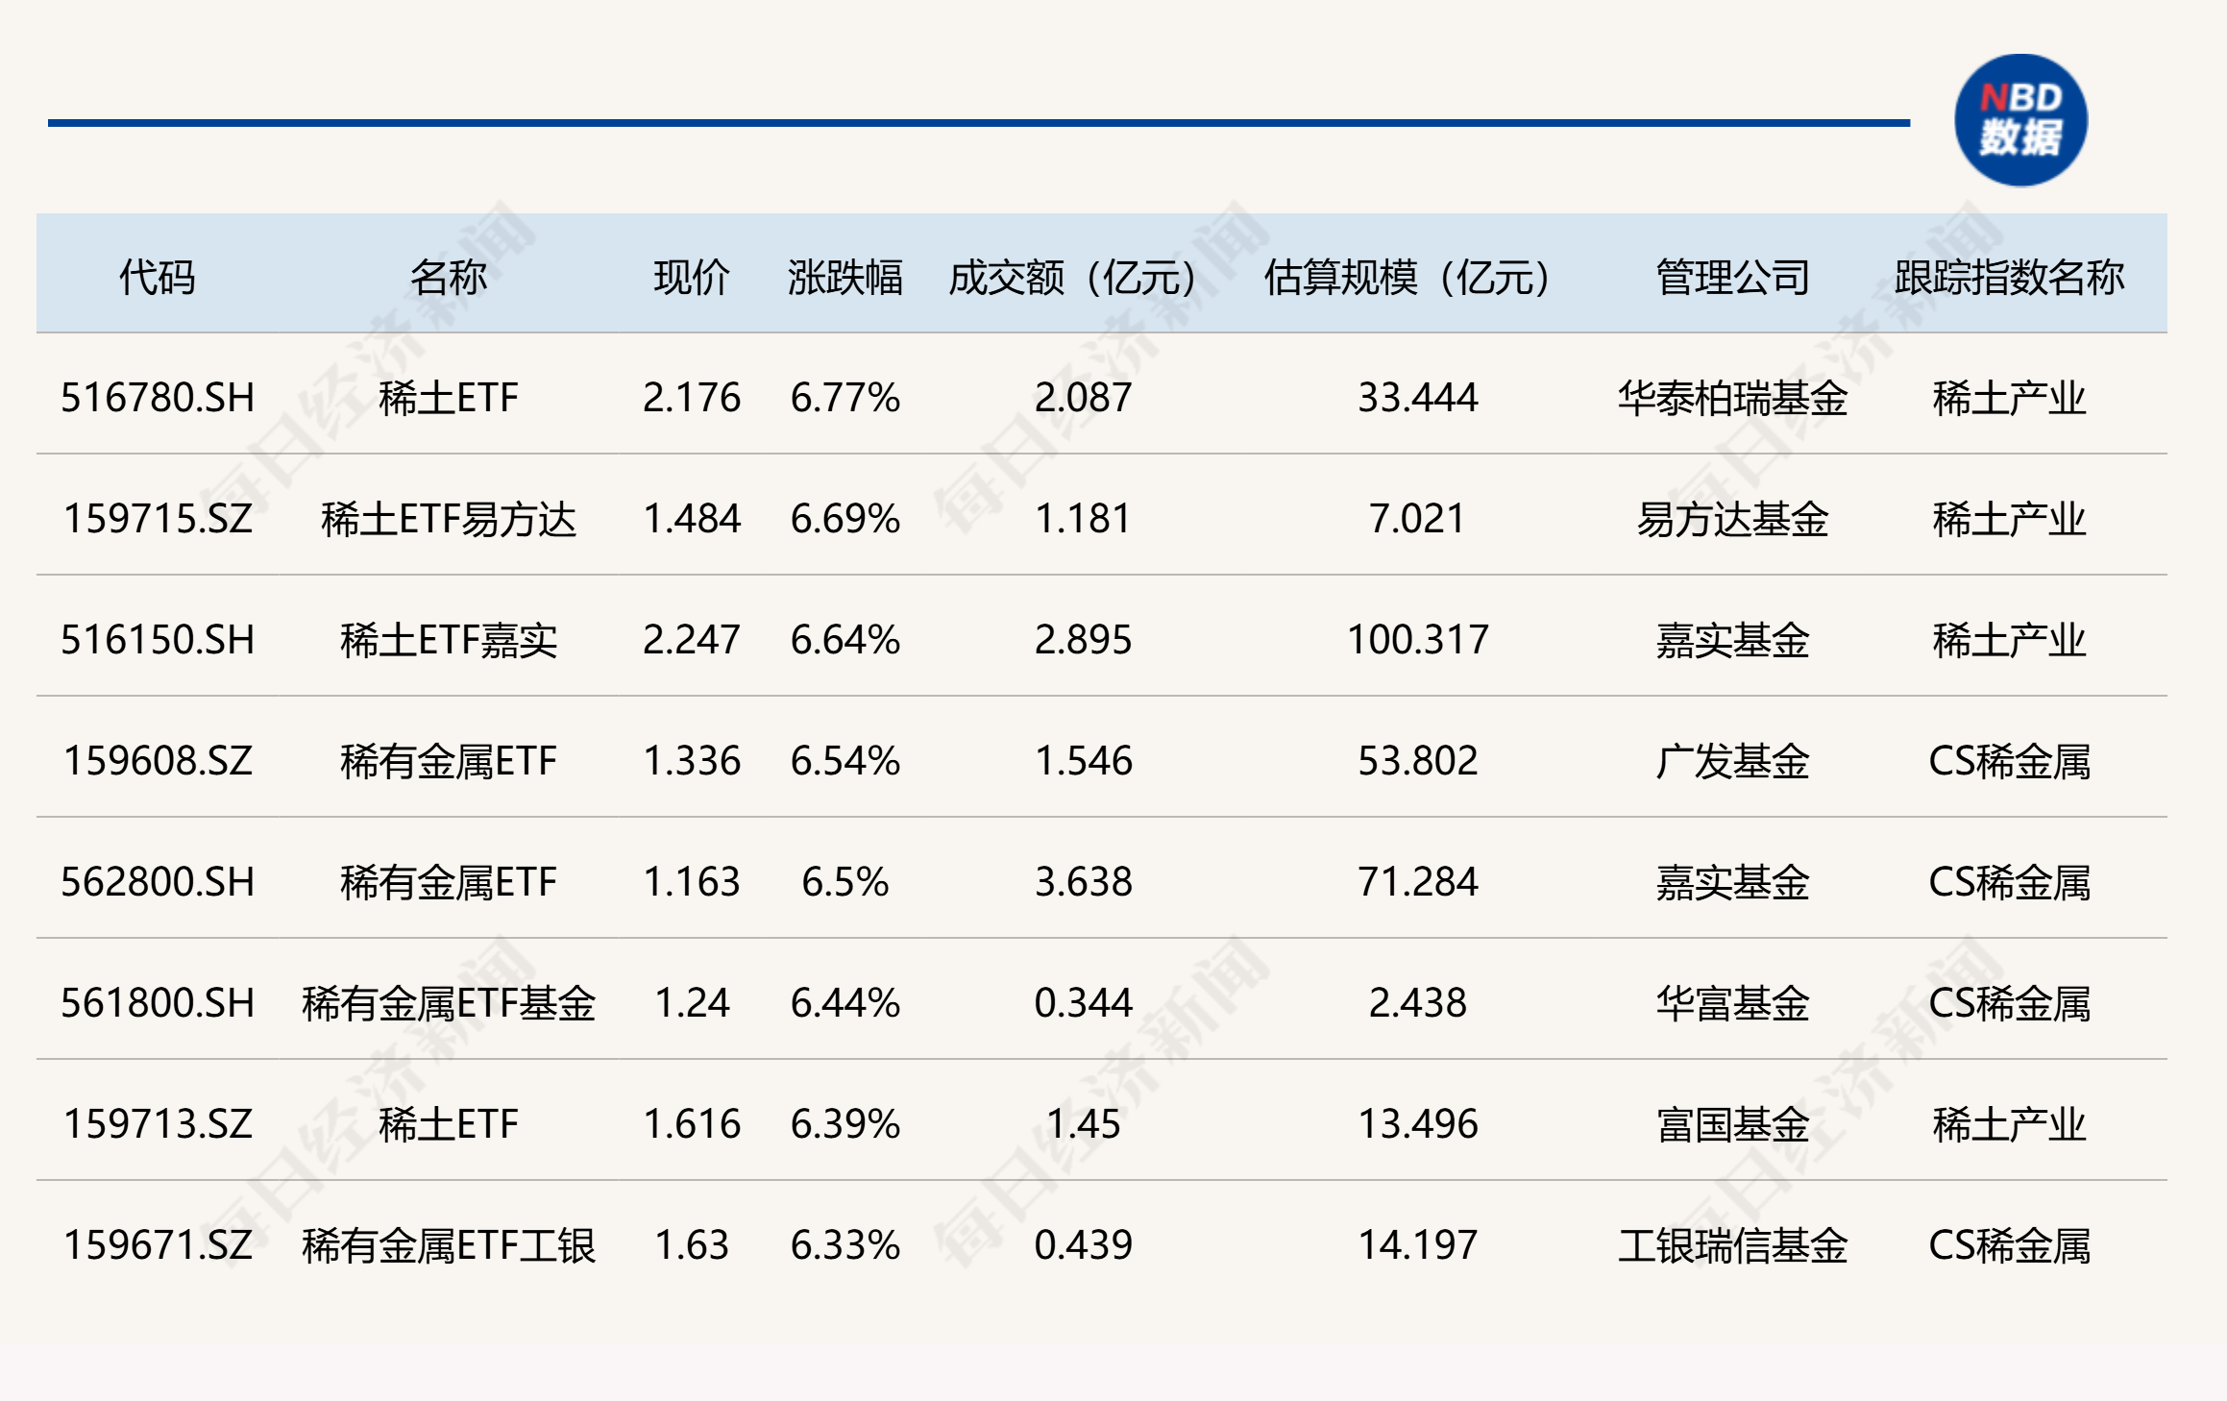Screen dimensions: 2227x1401
Task: Select the 稀有金属ETF基金 fund name
Action: (x=448, y=1003)
